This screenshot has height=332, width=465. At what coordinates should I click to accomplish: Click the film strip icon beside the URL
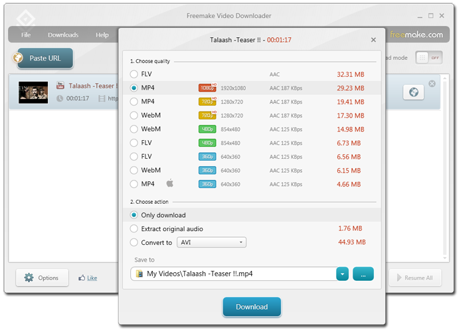(x=102, y=98)
